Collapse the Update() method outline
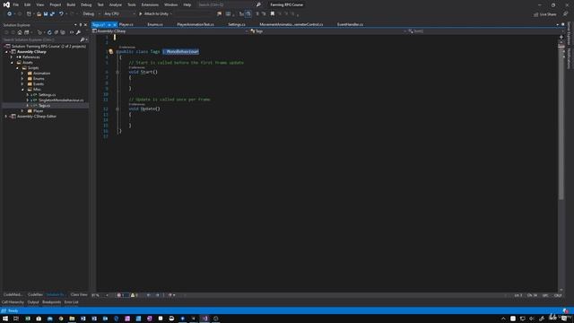Viewport: 574px width, 323px height. 117,109
